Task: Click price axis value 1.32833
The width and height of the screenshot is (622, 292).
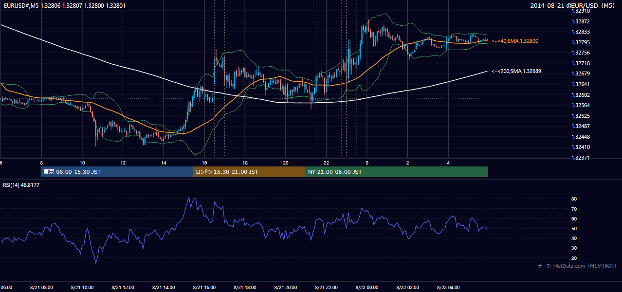Action: (x=581, y=32)
